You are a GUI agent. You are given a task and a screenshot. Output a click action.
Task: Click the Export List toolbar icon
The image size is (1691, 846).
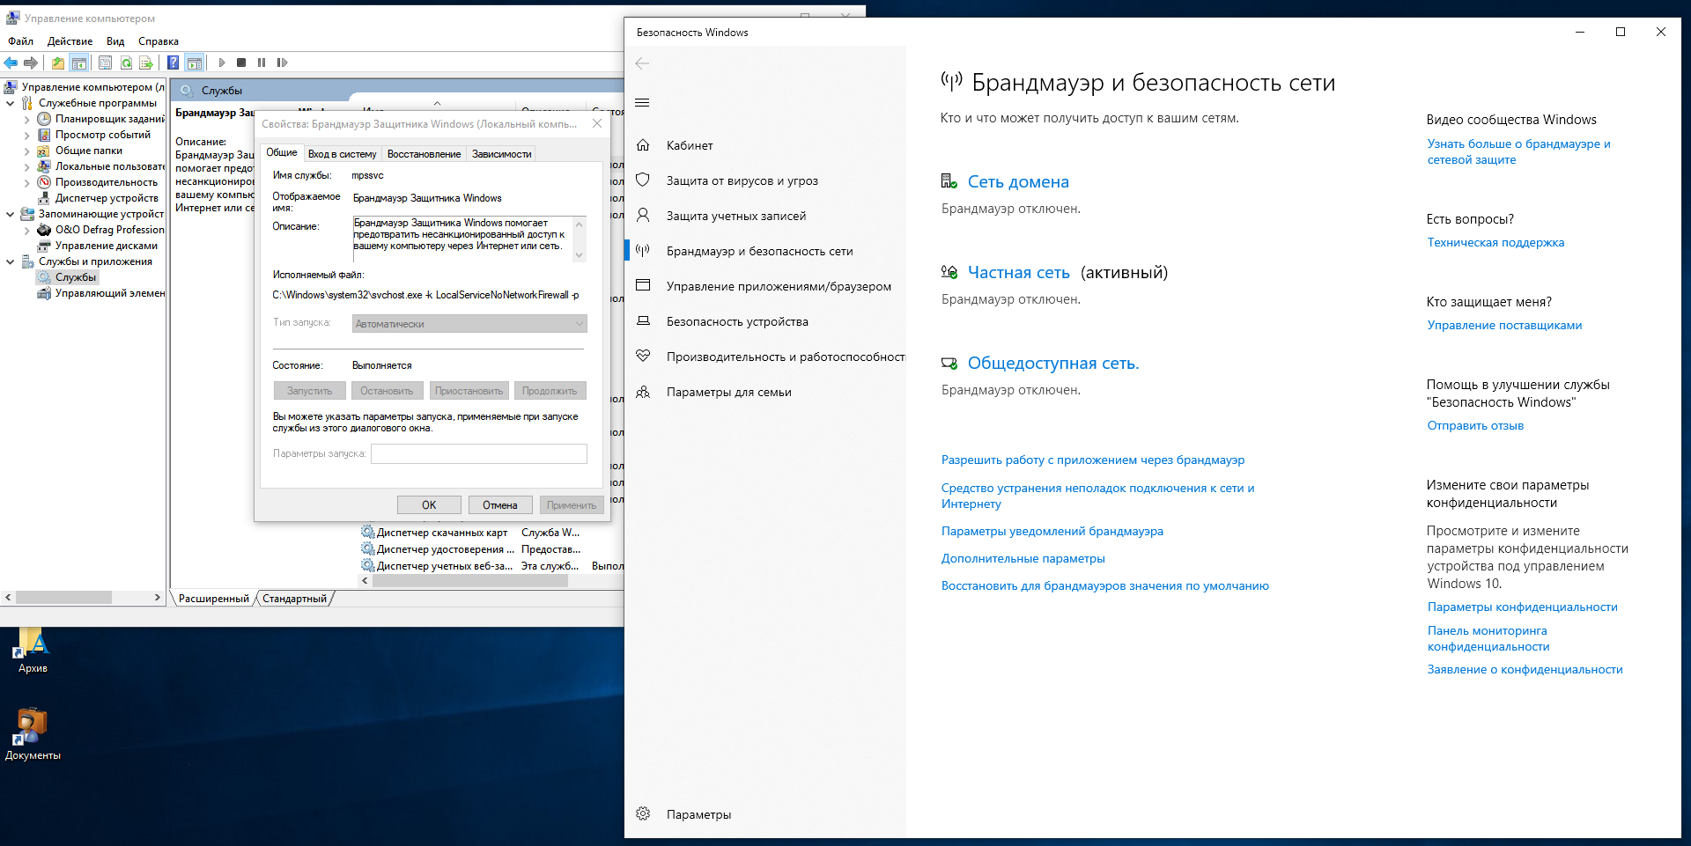[x=146, y=63]
